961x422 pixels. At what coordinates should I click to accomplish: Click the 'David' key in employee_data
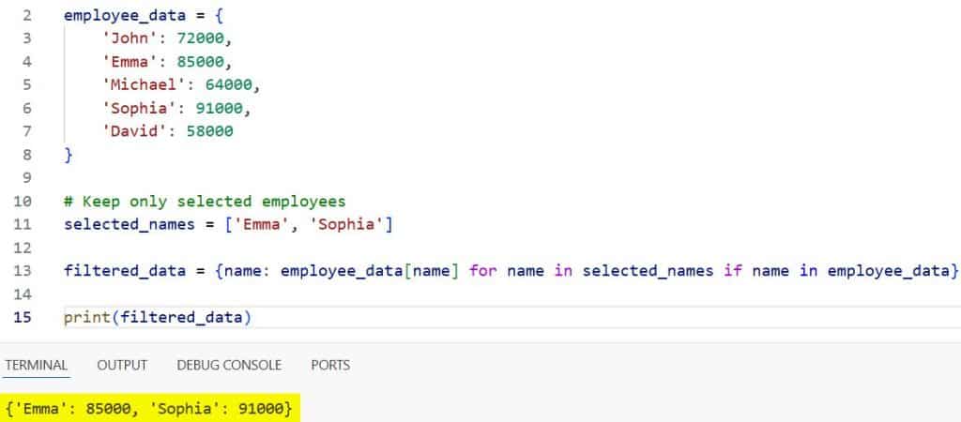[130, 132]
